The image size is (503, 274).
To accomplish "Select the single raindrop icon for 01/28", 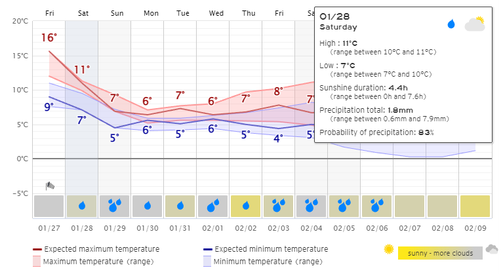I will (82, 205).
